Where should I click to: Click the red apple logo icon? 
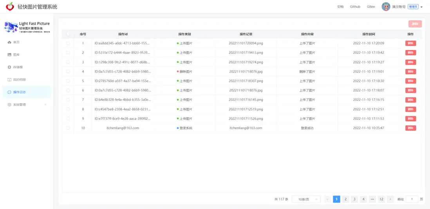10,7
